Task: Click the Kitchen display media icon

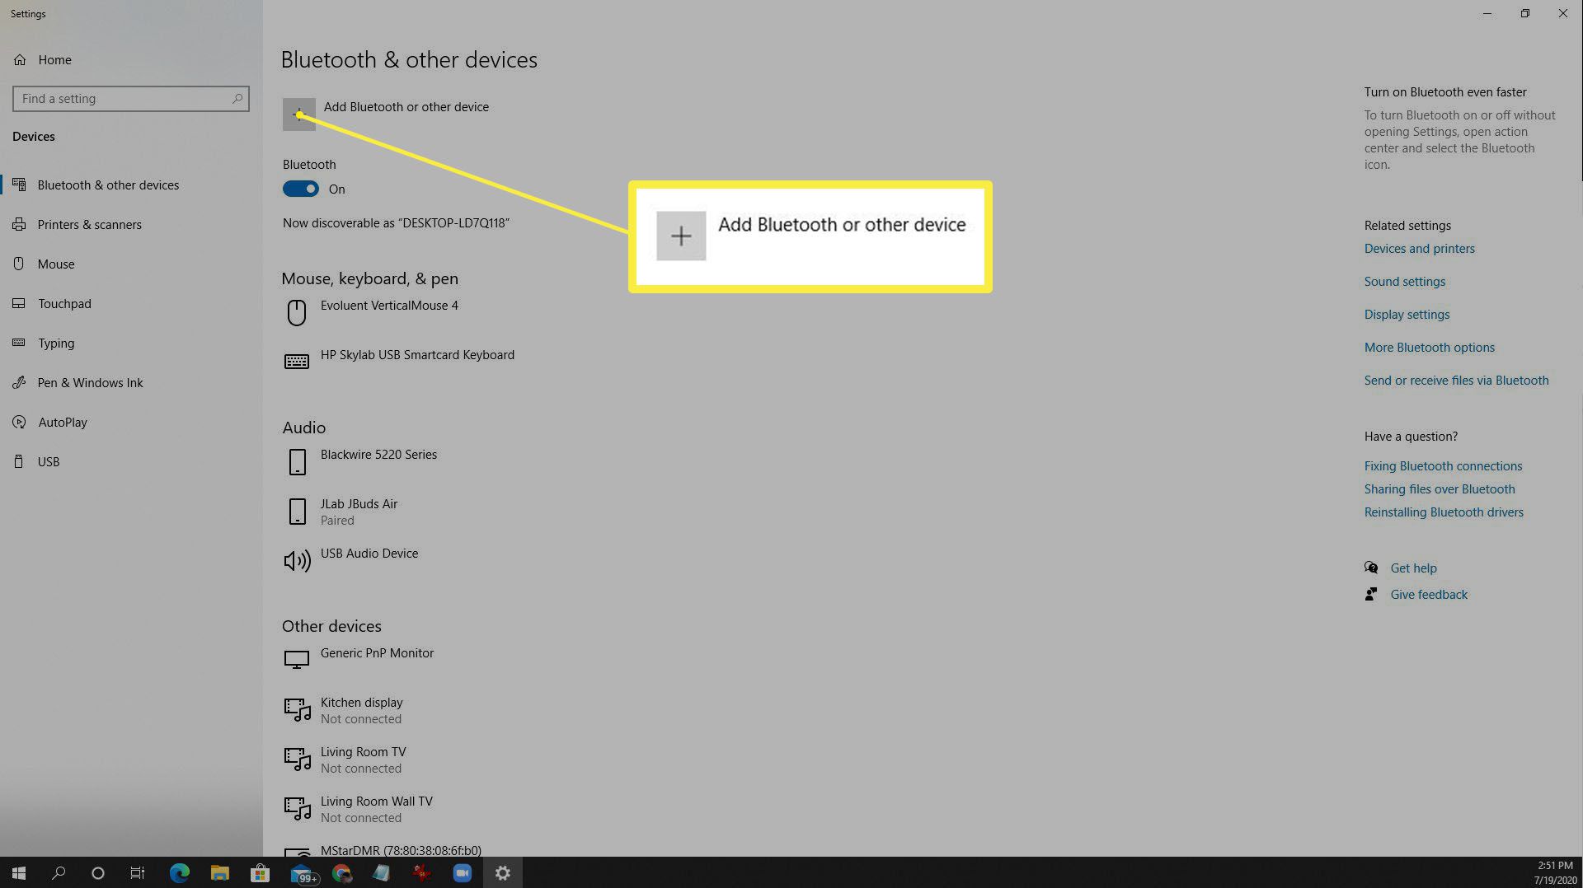Action: [297, 710]
